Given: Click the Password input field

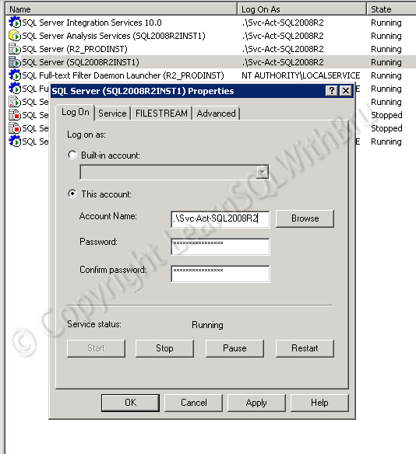Looking at the screenshot, I should point(220,246).
